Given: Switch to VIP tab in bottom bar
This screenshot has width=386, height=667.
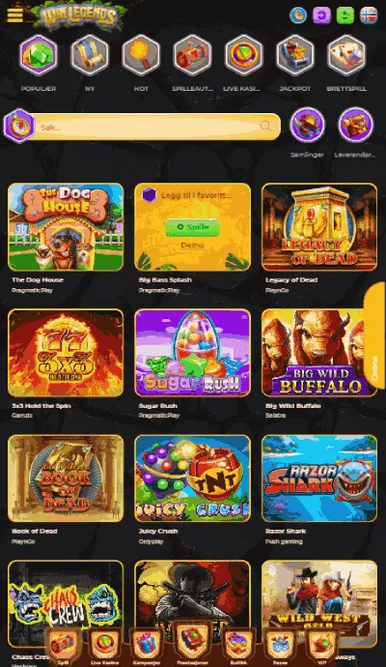Looking at the screenshot, I should click(x=322, y=647).
